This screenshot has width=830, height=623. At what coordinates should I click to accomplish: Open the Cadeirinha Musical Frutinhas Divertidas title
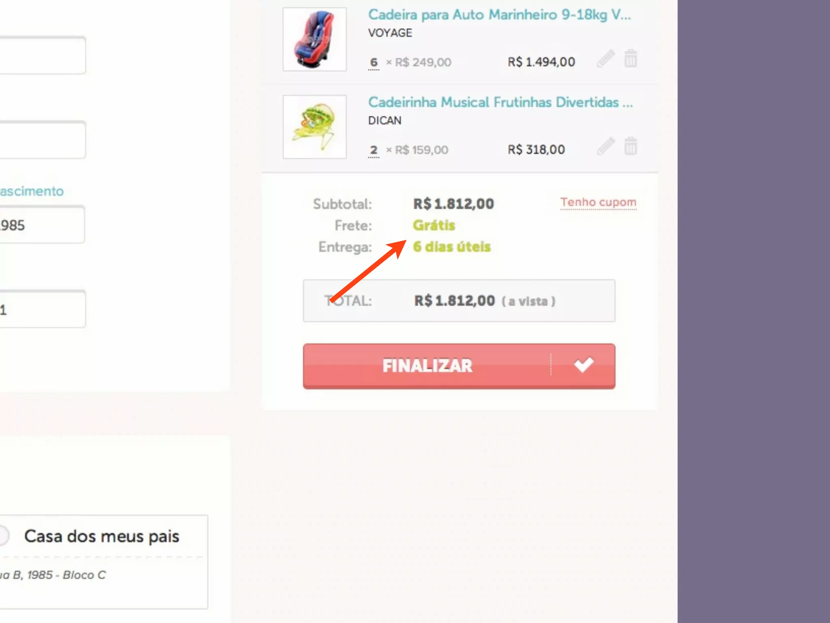500,102
